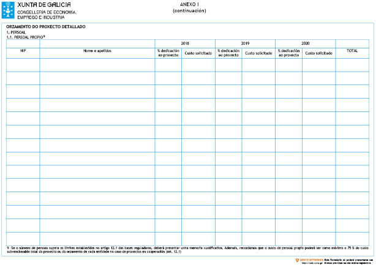Click '% dedicación ao proxecto' header under 2018
376x265 pixels.
(x=168, y=53)
